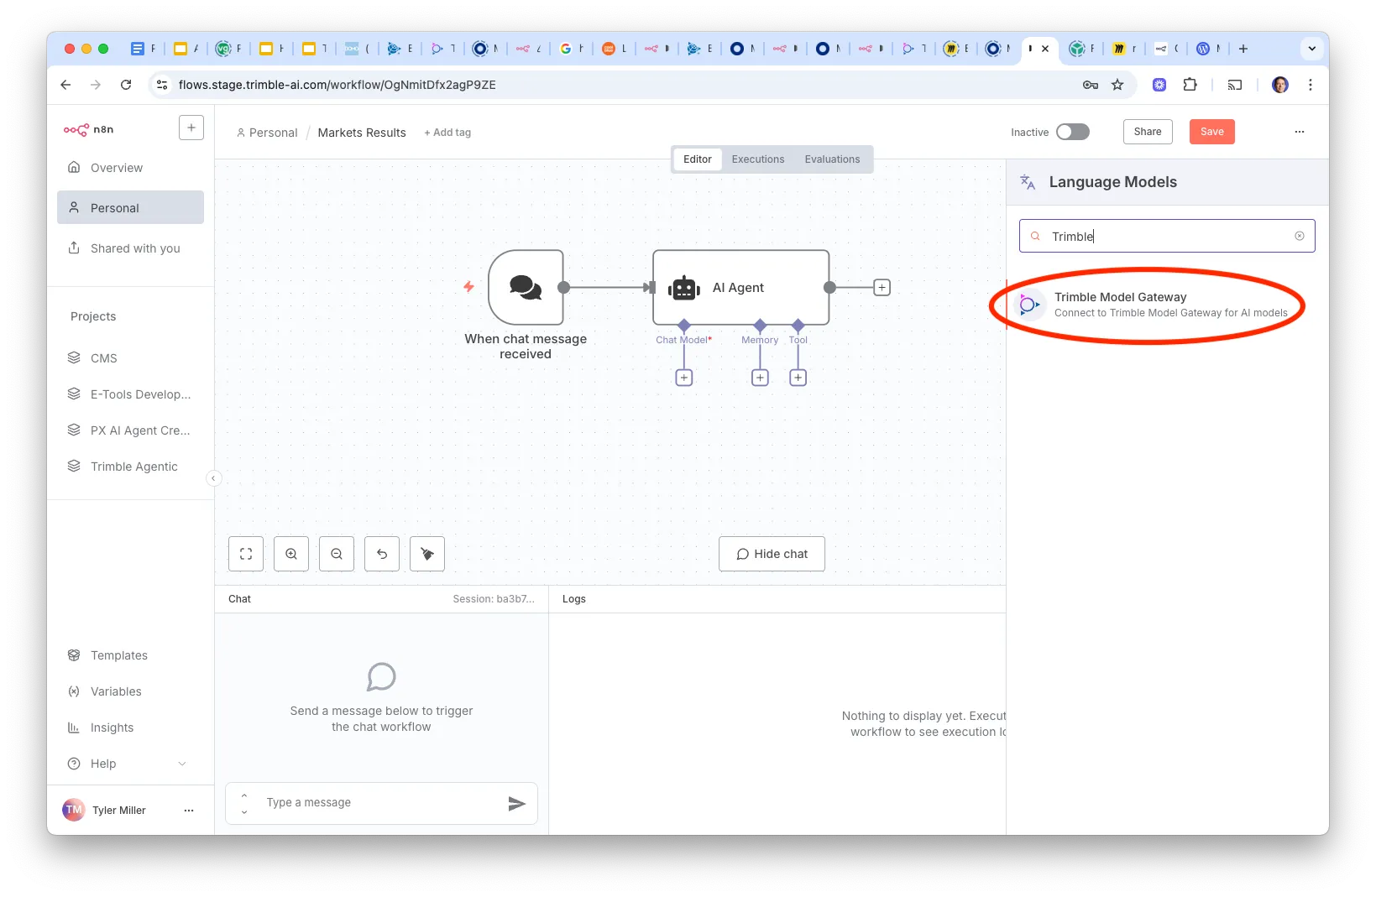
Task: Add a Memory sub-node to the AI Agent
Action: click(760, 378)
